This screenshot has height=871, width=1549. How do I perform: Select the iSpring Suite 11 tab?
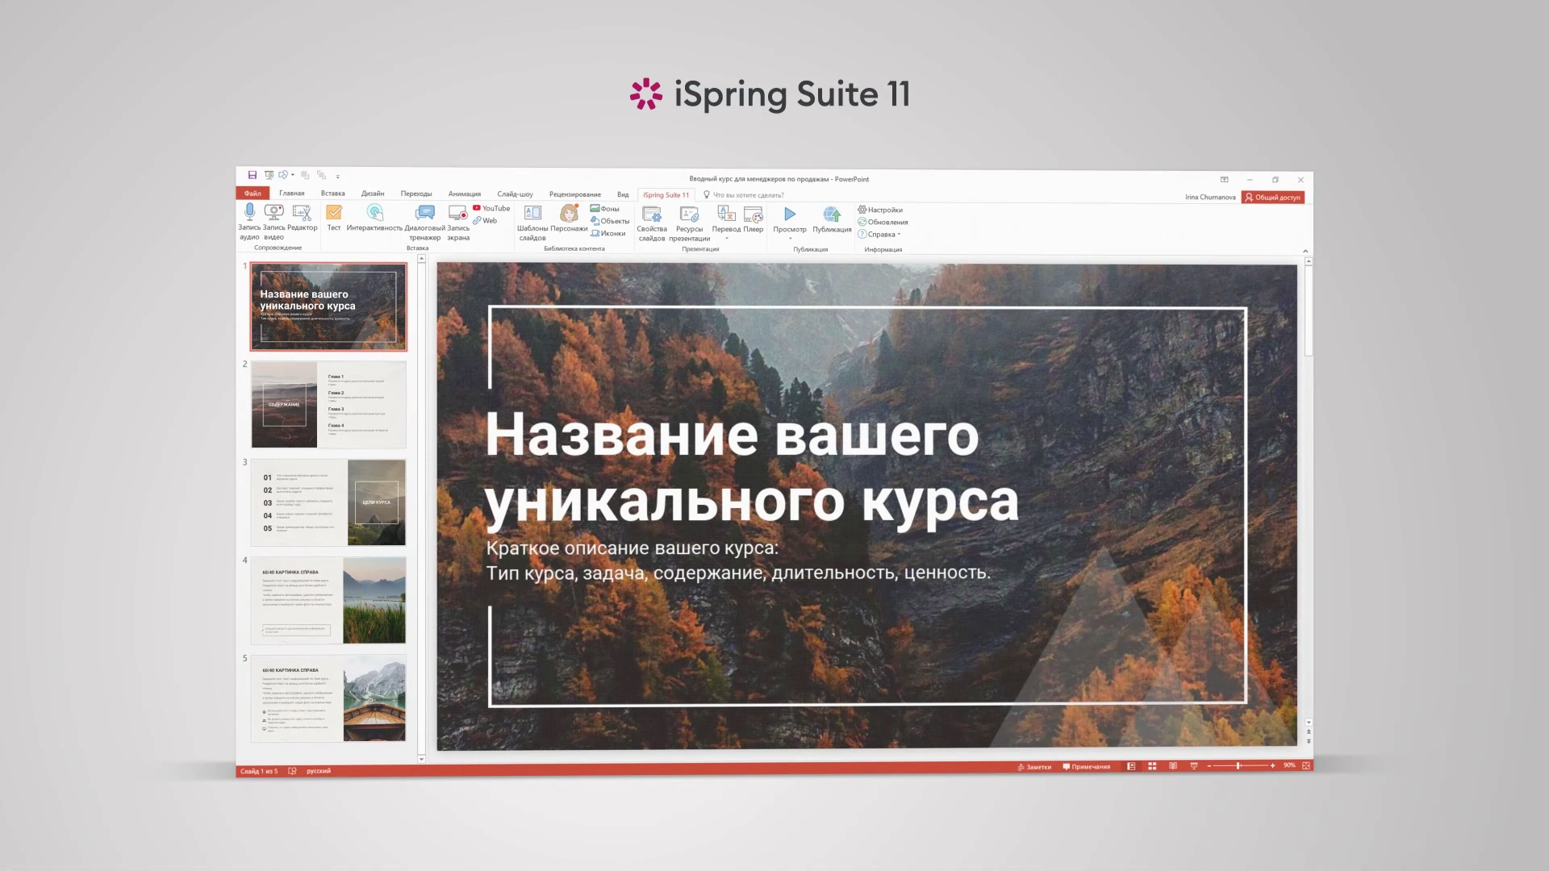click(666, 195)
